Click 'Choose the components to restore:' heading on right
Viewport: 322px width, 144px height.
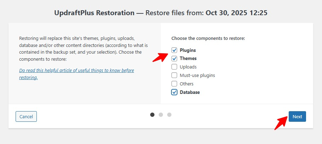[208, 38]
